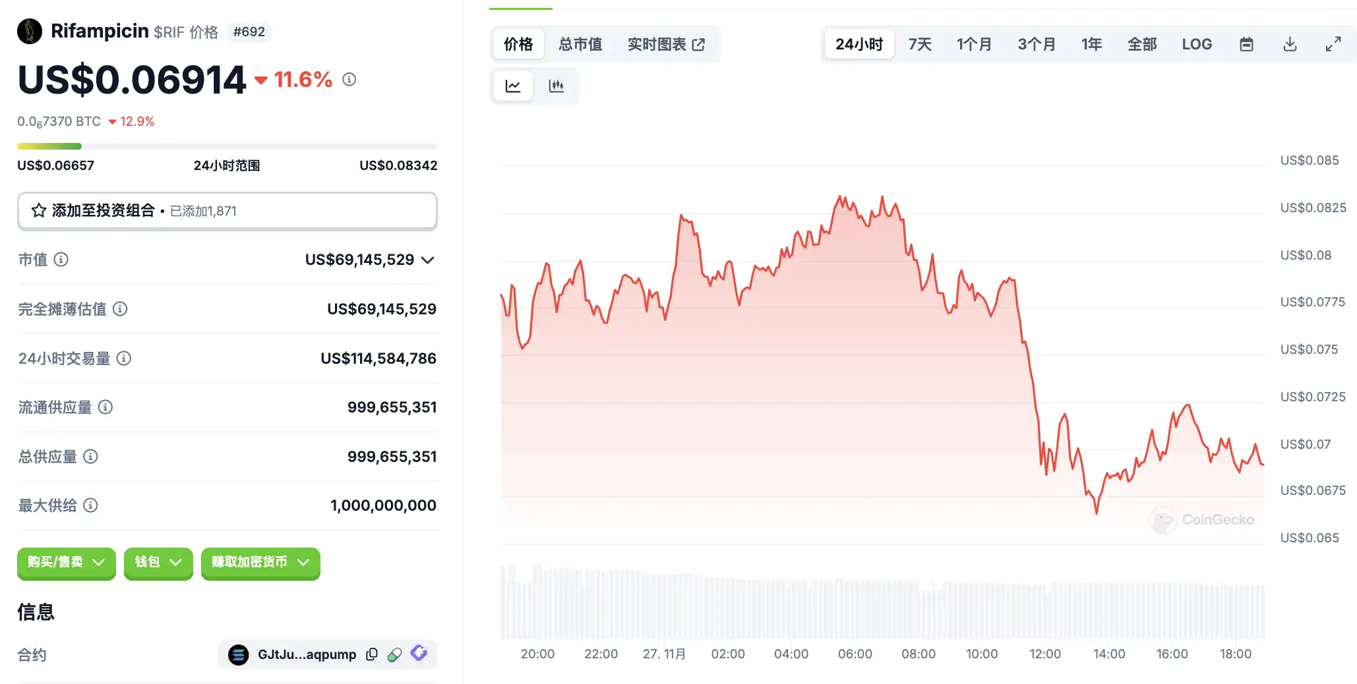Viewport: 1357px width, 684px height.
Task: Switch to the line chart view icon
Action: pyautogui.click(x=513, y=86)
